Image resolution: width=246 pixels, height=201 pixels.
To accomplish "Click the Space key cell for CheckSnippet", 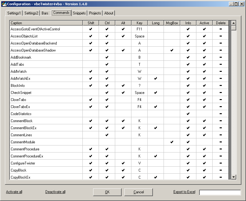I will tap(139, 93).
